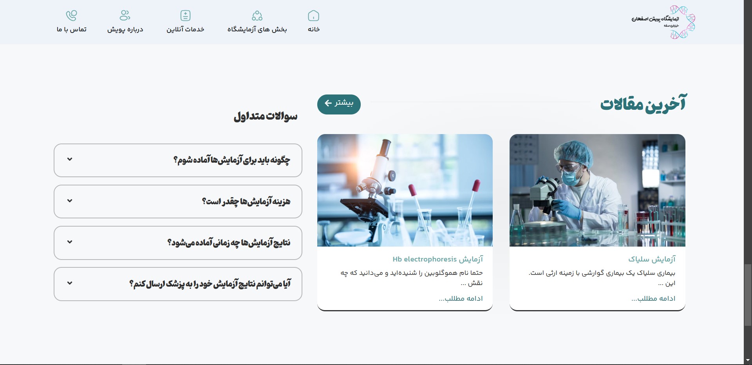This screenshot has height=365, width=752.
Task: Expand the test cost FAQ chevron
Action: pyautogui.click(x=70, y=201)
